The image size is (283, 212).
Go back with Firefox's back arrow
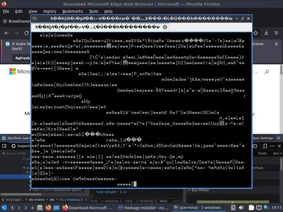[7, 33]
